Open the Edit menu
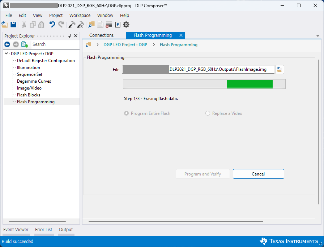324x247 pixels. [22, 16]
